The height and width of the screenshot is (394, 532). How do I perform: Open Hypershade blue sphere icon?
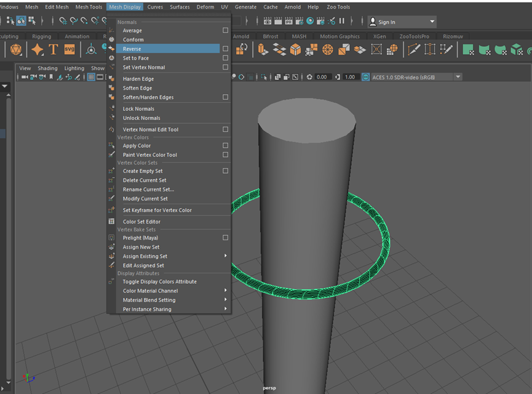coord(310,21)
